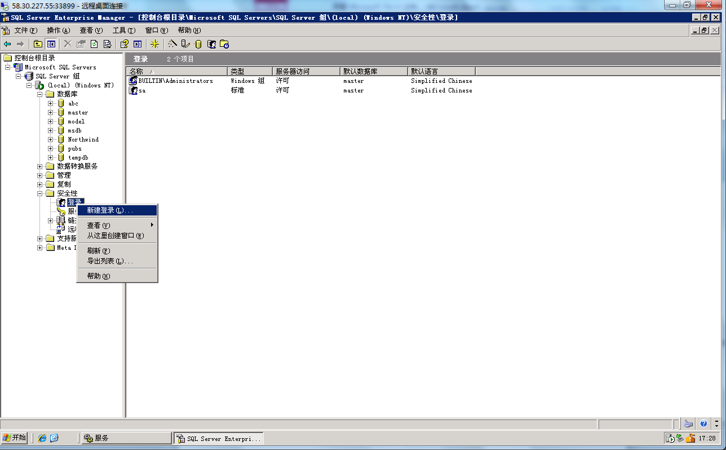The width and height of the screenshot is (726, 450).
Task: Select 导出列表(L)... in context menu
Action: pos(117,261)
